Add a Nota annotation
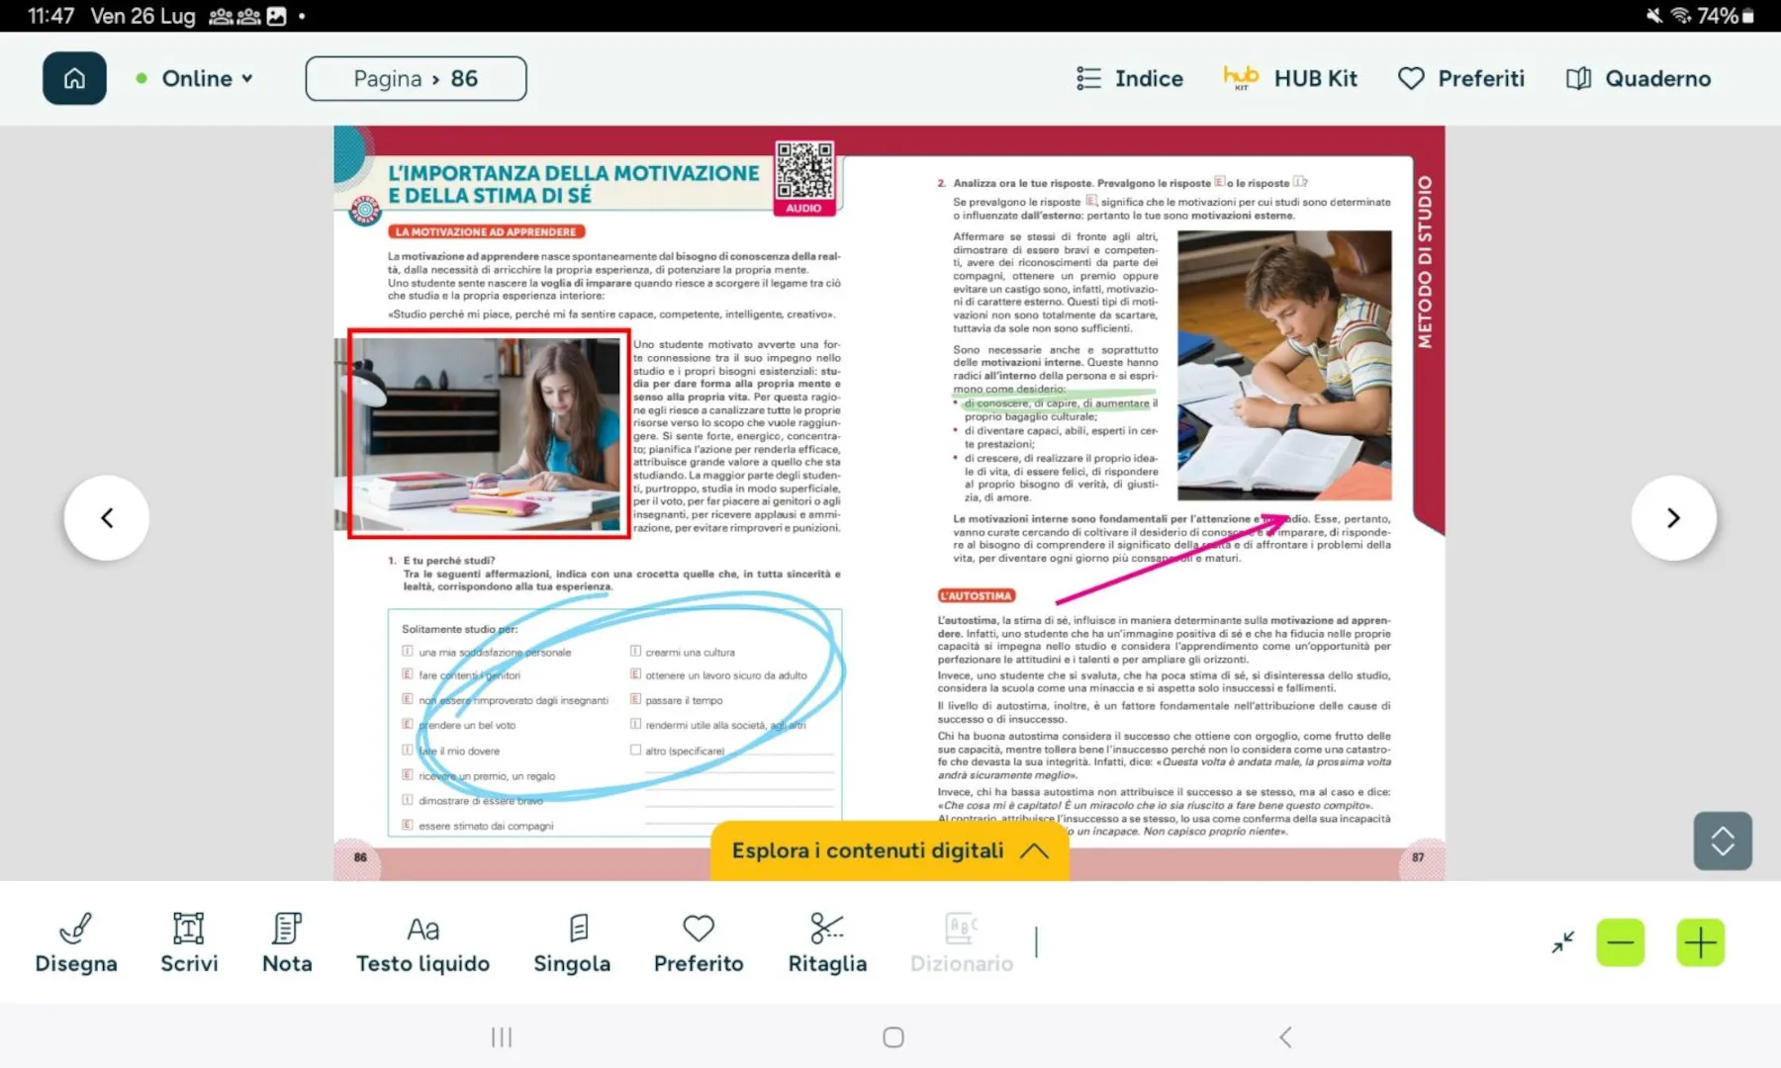Image resolution: width=1781 pixels, height=1068 pixels. (287, 943)
